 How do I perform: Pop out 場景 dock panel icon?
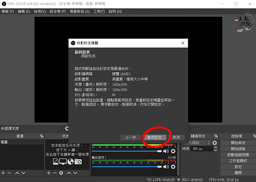pos(42,136)
